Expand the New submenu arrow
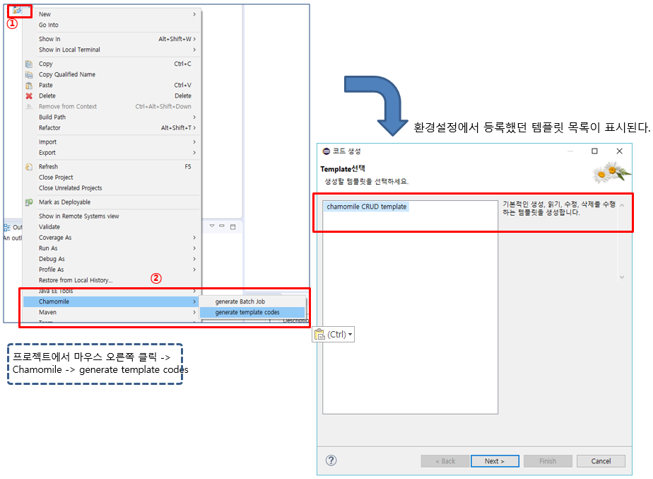 (194, 14)
